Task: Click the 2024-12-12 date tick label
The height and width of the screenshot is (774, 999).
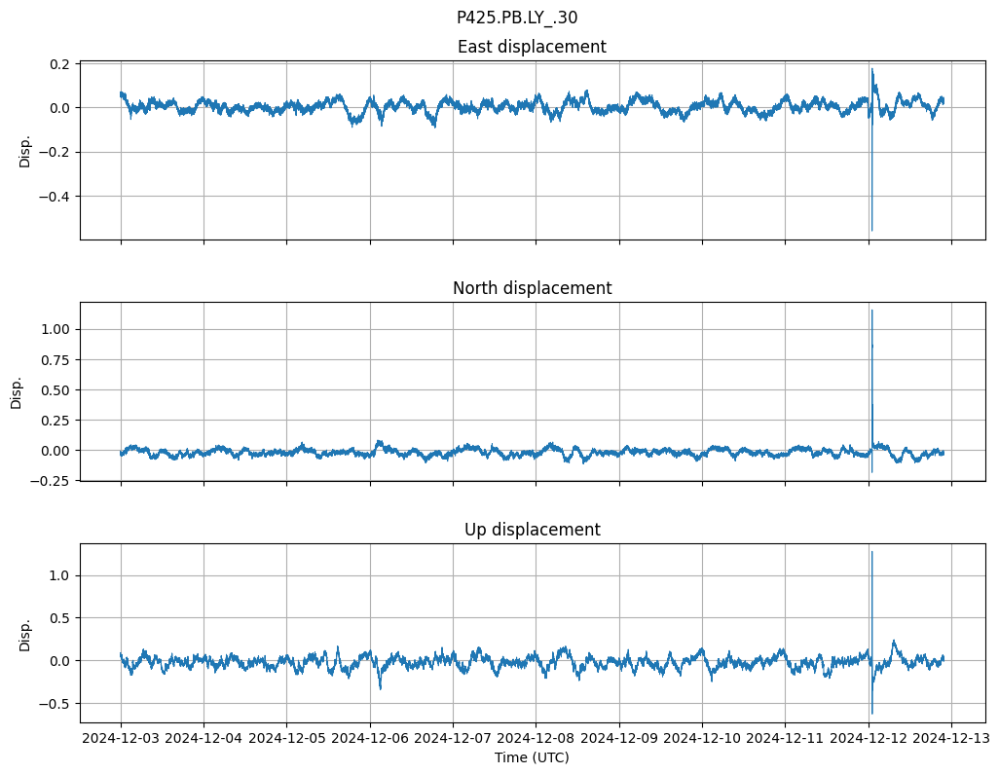Action: pos(869,738)
